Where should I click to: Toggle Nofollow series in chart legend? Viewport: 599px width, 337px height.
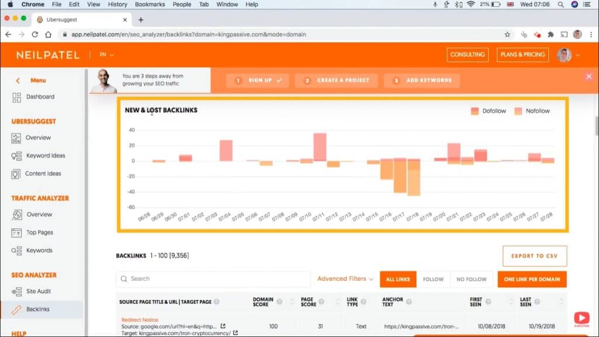(532, 111)
